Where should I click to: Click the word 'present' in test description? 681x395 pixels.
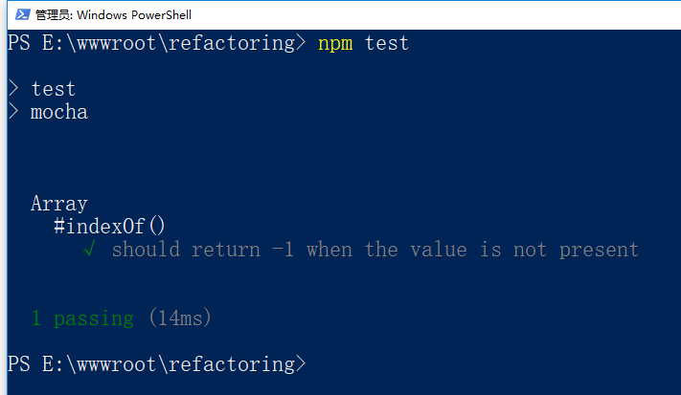coord(599,250)
